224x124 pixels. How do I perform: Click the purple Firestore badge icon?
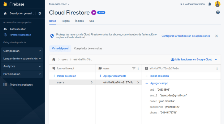(94, 13)
